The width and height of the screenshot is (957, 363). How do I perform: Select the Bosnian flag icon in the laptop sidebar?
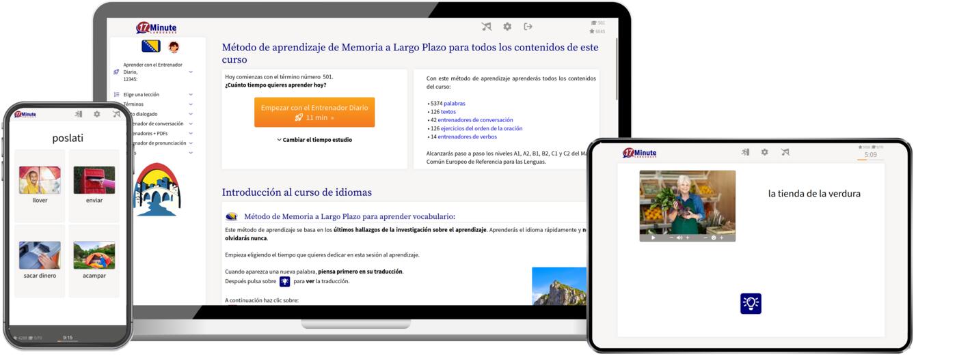[x=151, y=46]
